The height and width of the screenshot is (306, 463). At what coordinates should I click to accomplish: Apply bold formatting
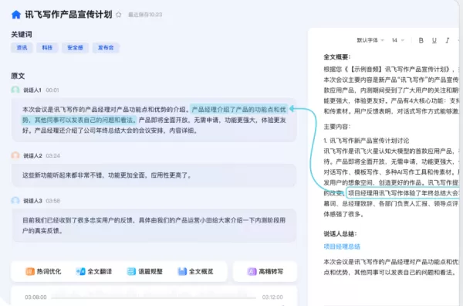(421, 40)
